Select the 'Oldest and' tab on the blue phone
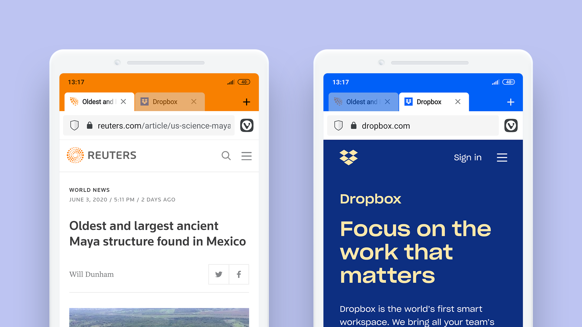Screen dimensions: 582x327 (x=363, y=102)
